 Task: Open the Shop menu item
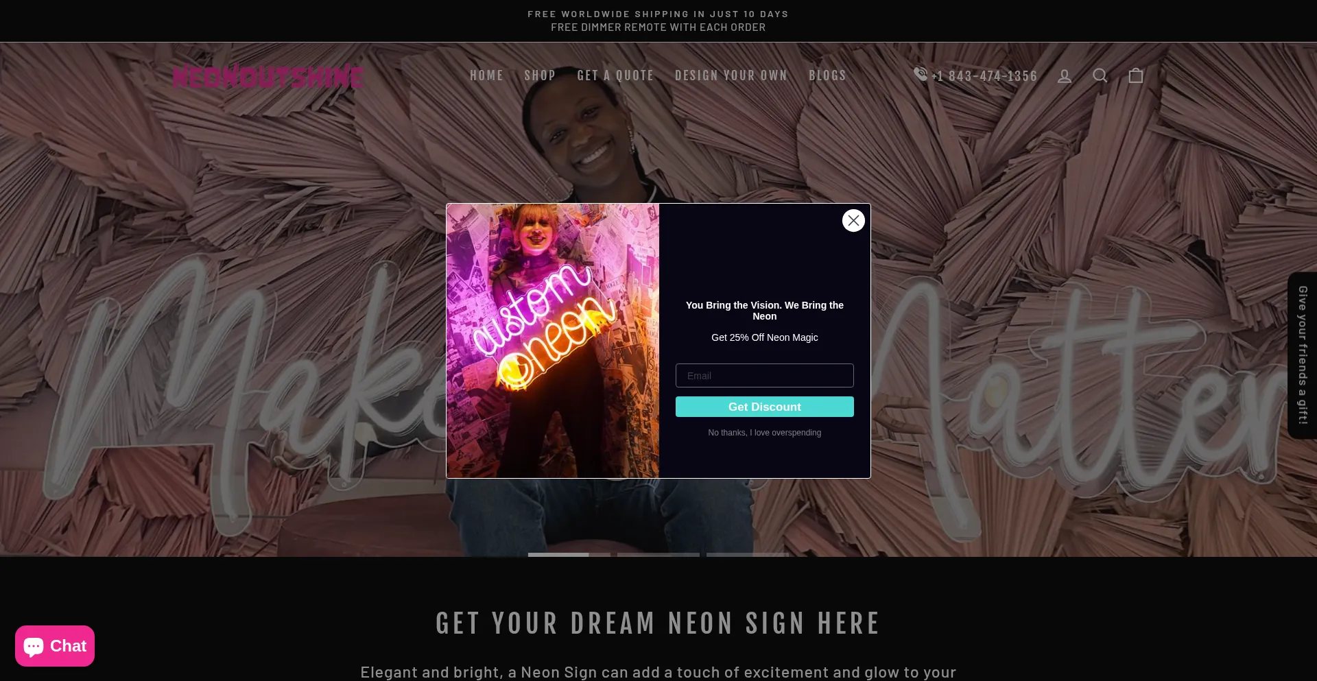pos(540,75)
